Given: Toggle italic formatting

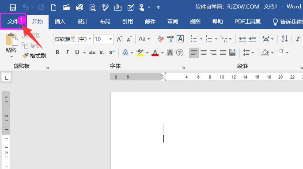Looking at the screenshot, I should click(x=67, y=53).
